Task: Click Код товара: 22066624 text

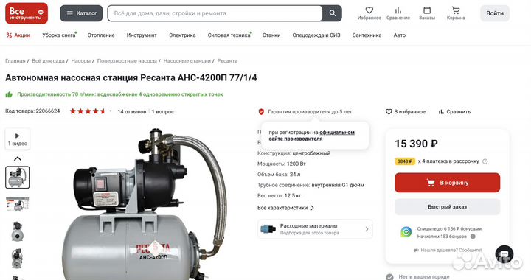Action: [x=32, y=111]
